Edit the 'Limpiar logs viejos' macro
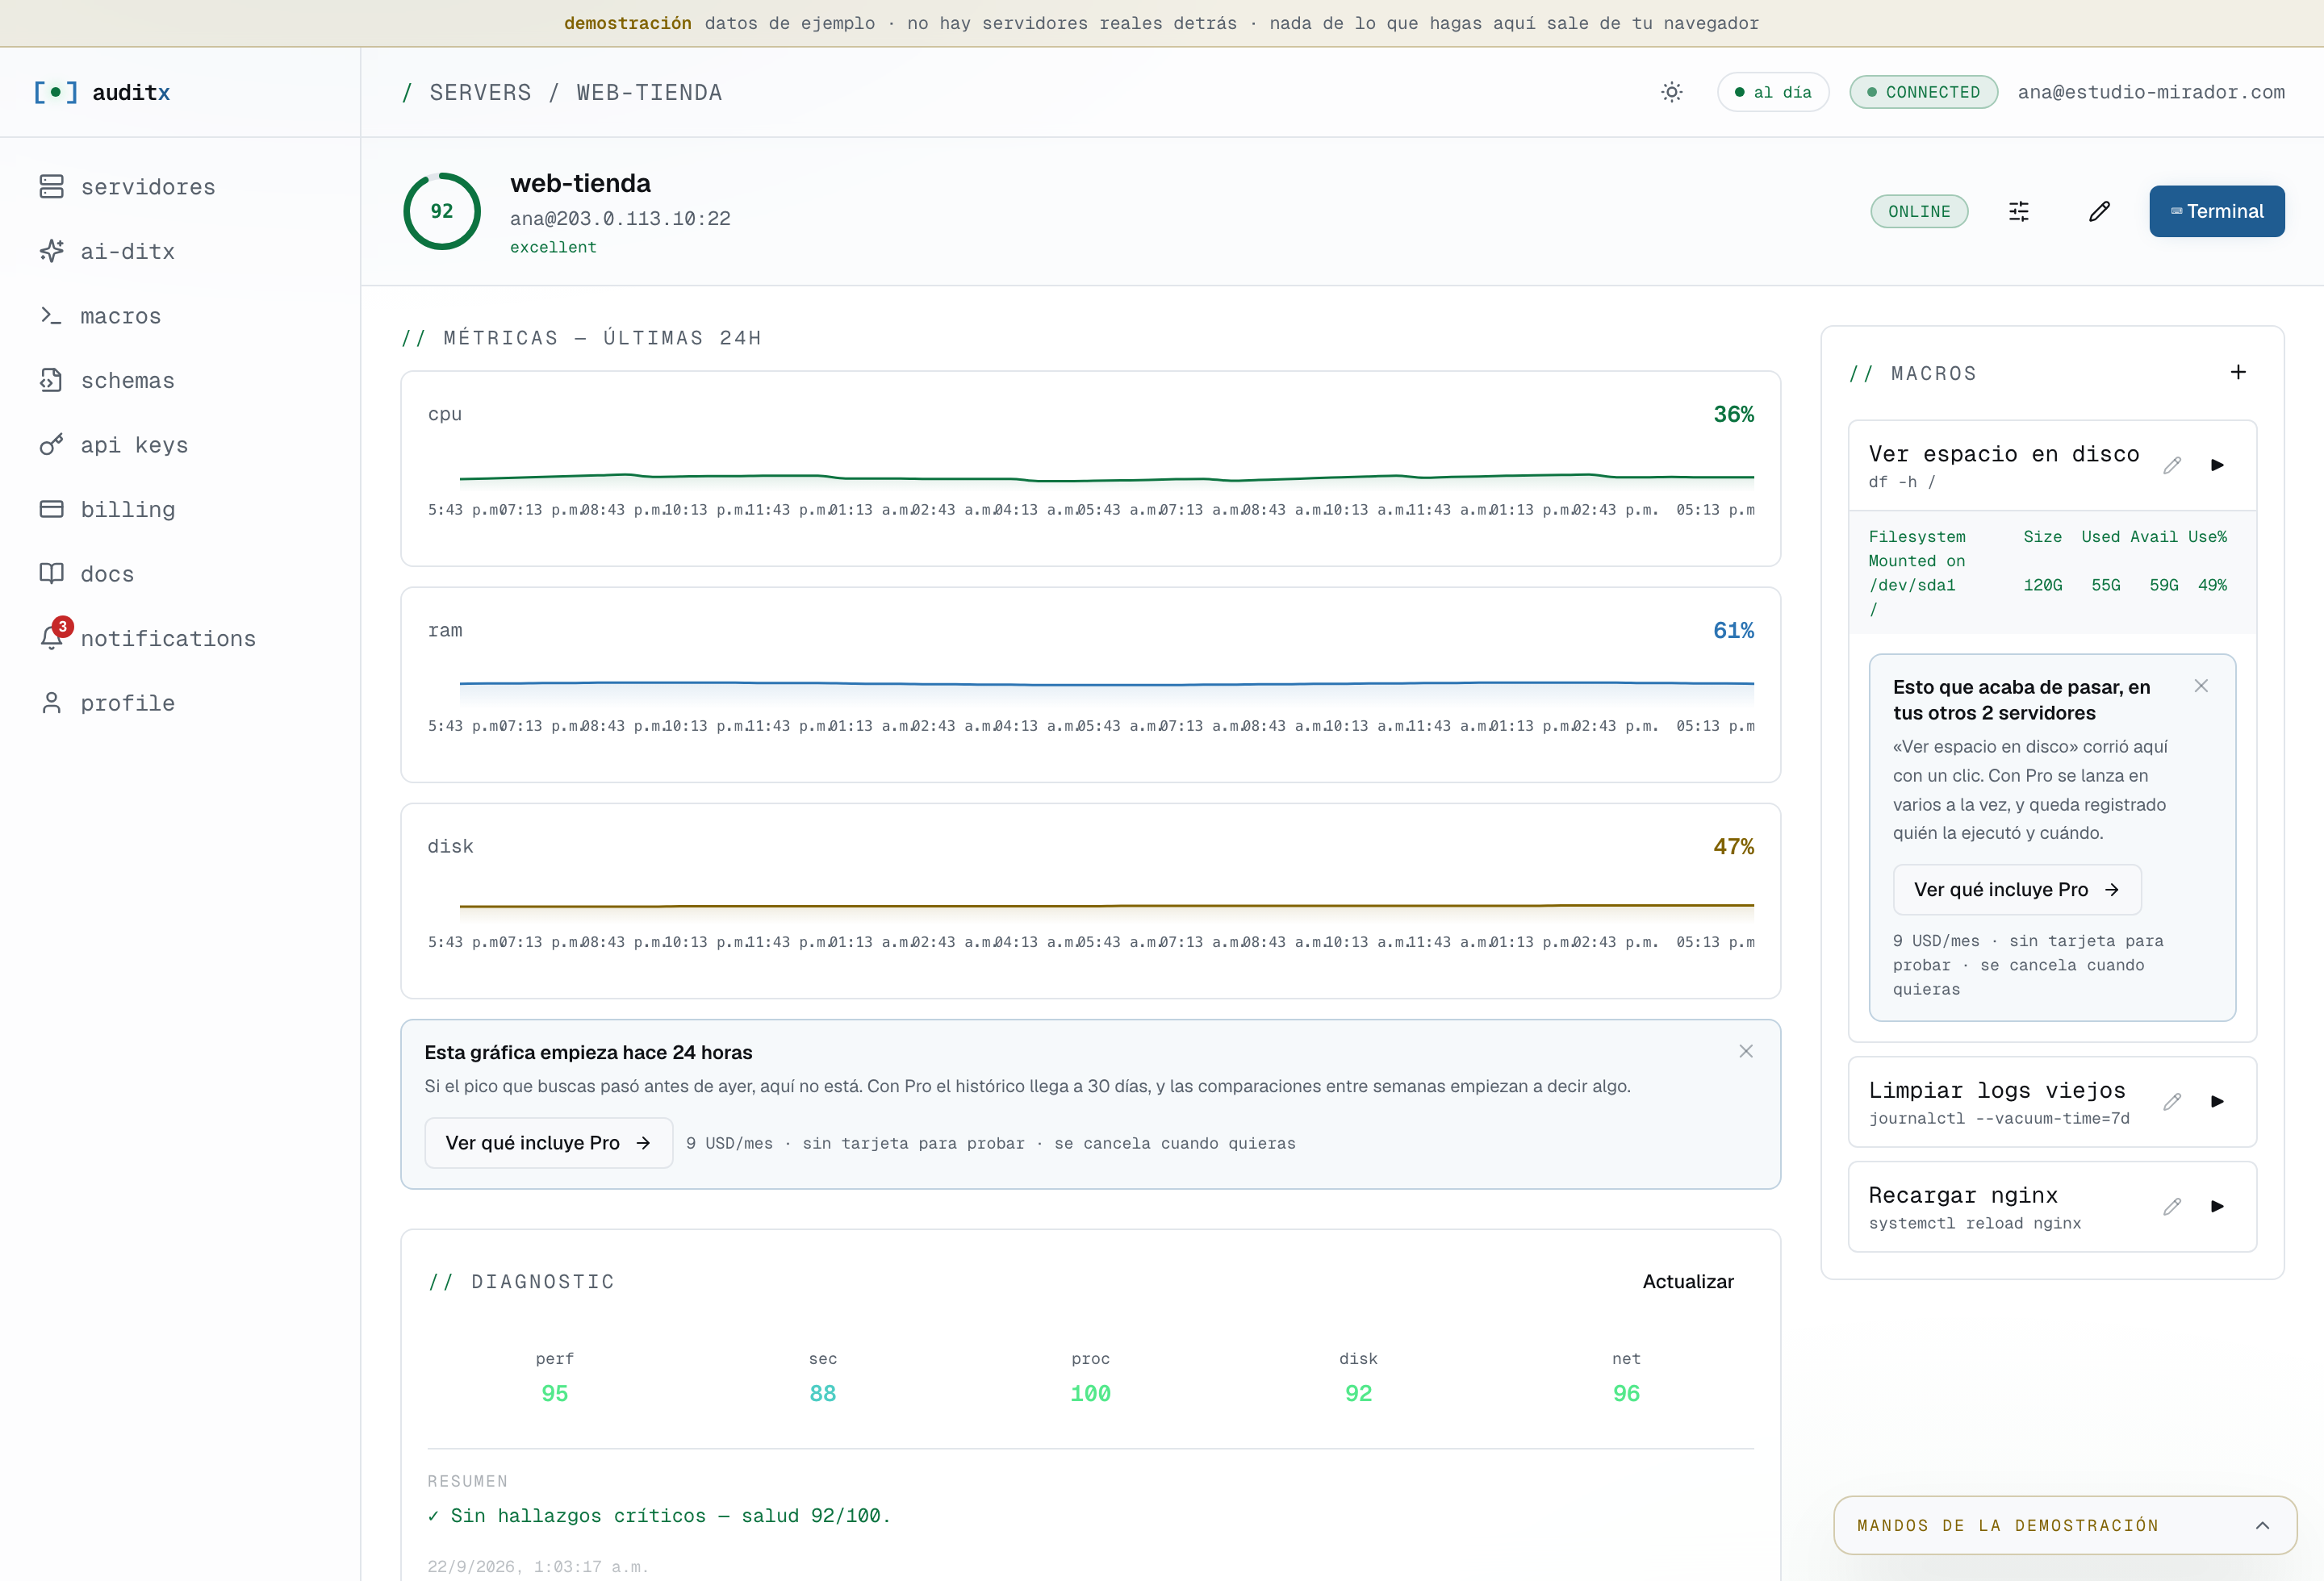Screen dimensions: 2324x1581 (x=2172, y=1103)
